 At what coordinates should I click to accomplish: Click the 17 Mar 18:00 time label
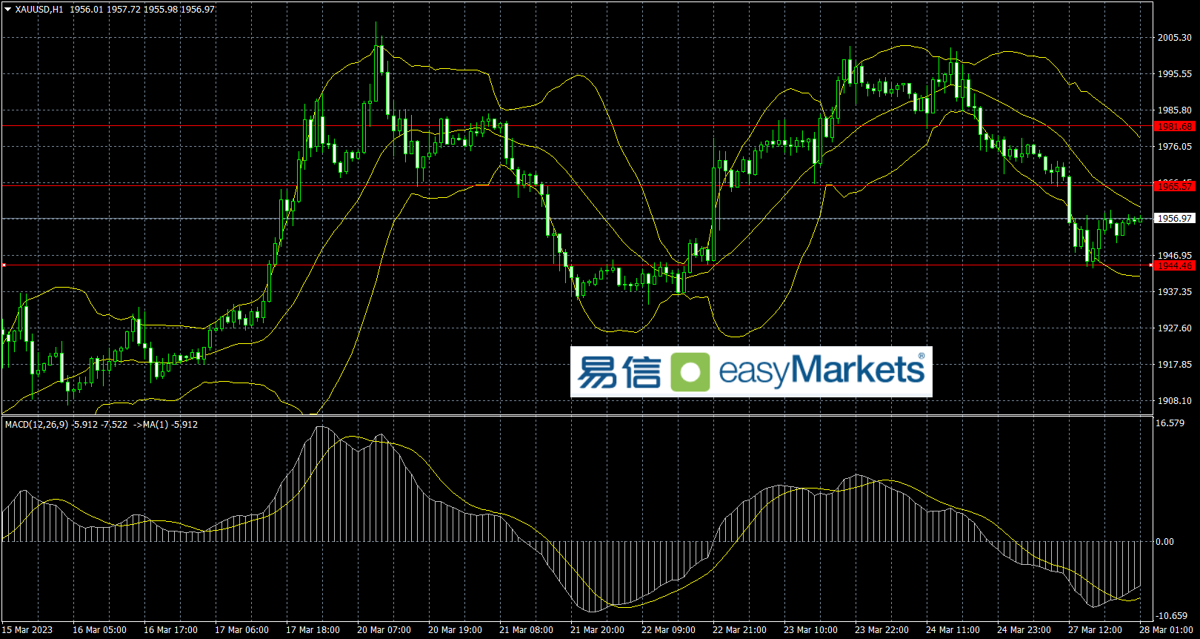(x=313, y=630)
